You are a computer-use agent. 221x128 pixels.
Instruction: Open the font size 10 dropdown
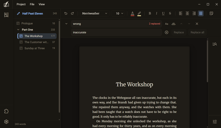coord(118,13)
